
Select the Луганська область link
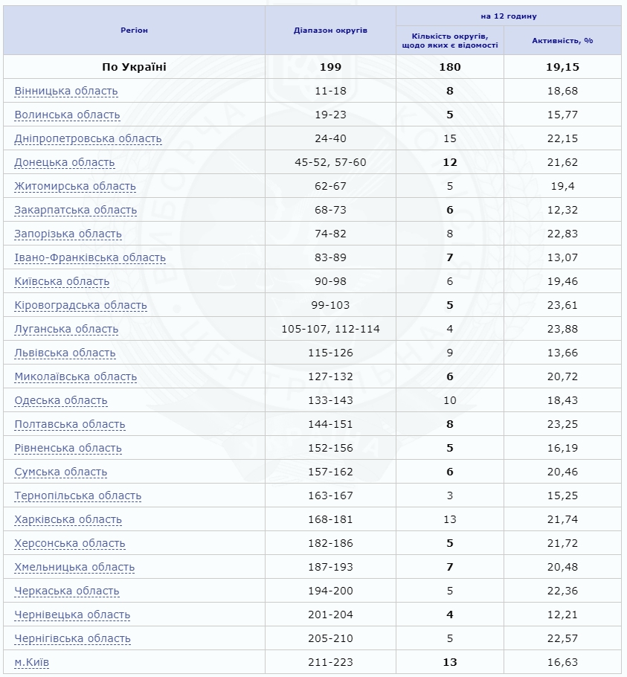click(x=66, y=329)
